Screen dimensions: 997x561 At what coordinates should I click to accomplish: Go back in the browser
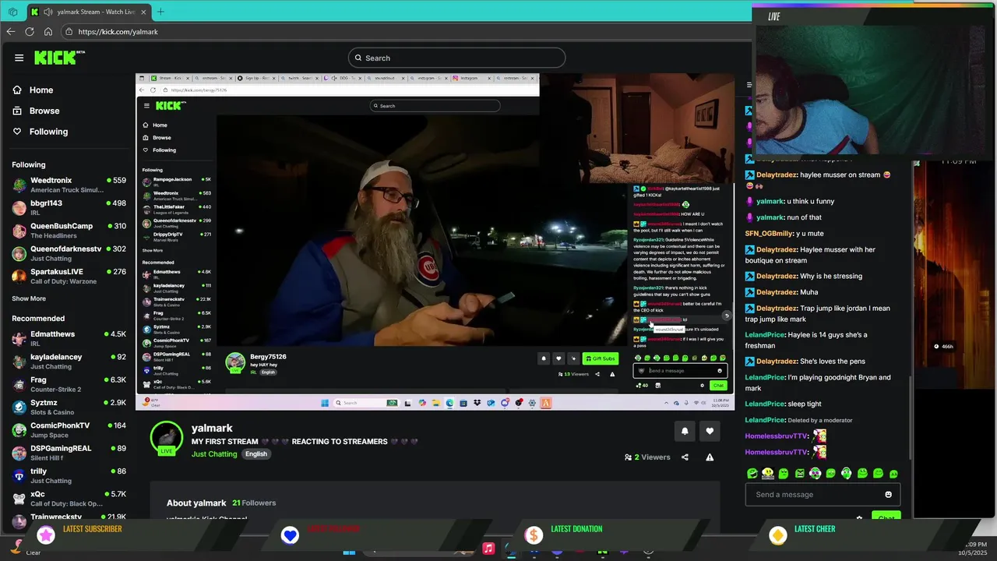10,32
